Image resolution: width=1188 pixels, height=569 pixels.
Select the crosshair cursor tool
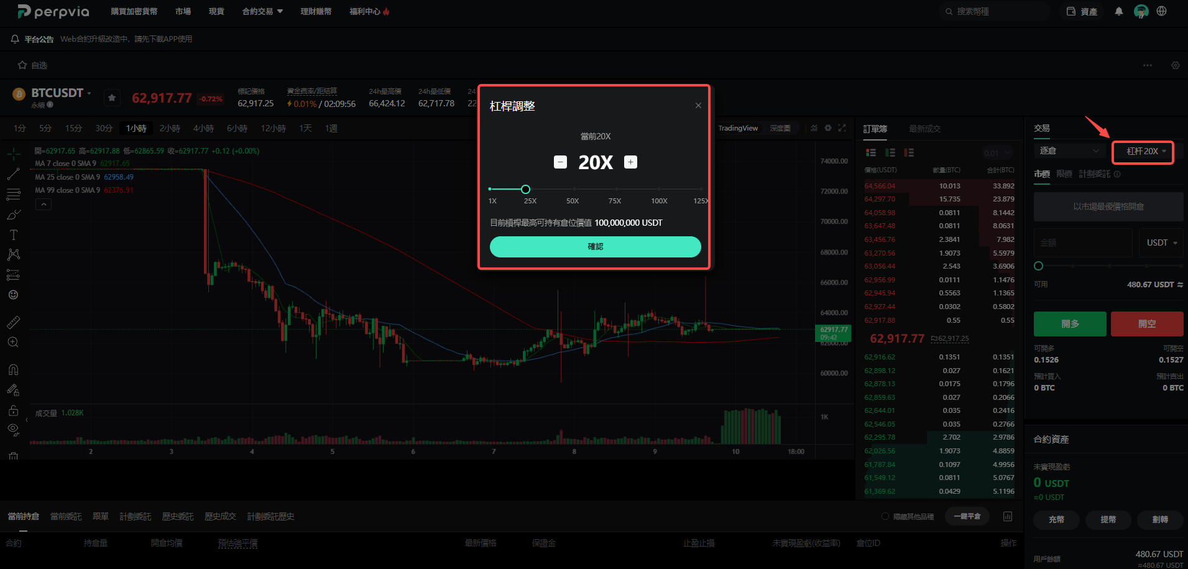point(13,154)
